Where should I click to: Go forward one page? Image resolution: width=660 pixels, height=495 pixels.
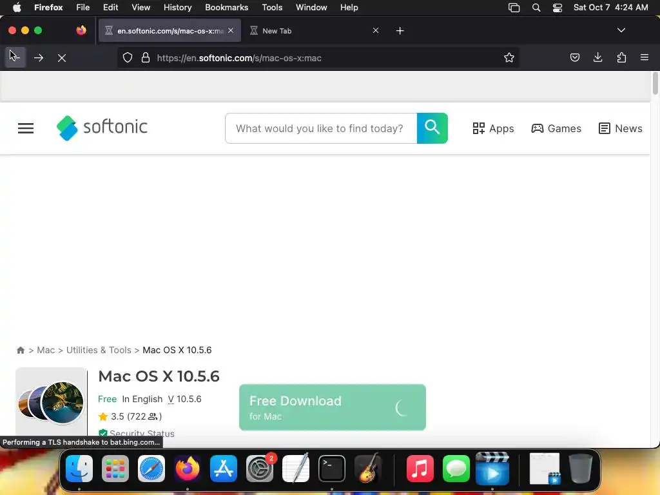click(39, 57)
